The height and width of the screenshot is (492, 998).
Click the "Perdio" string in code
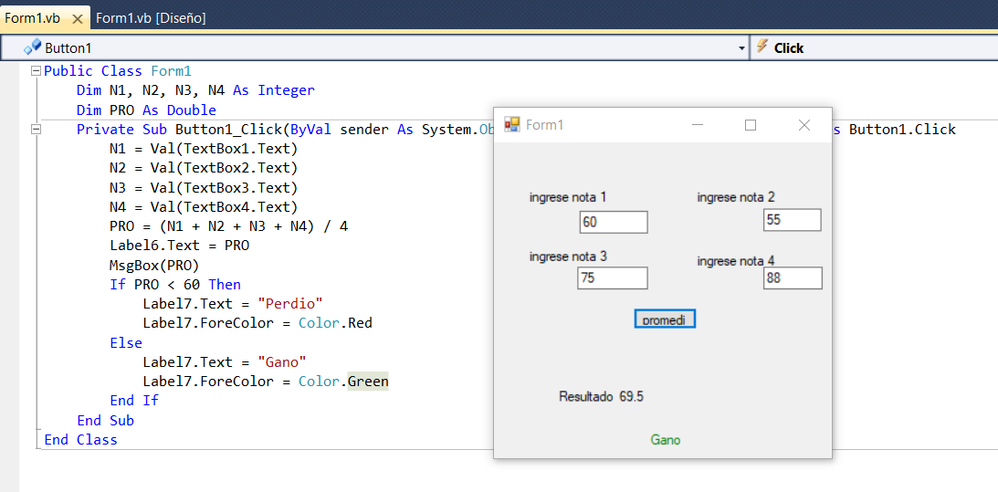tap(290, 304)
